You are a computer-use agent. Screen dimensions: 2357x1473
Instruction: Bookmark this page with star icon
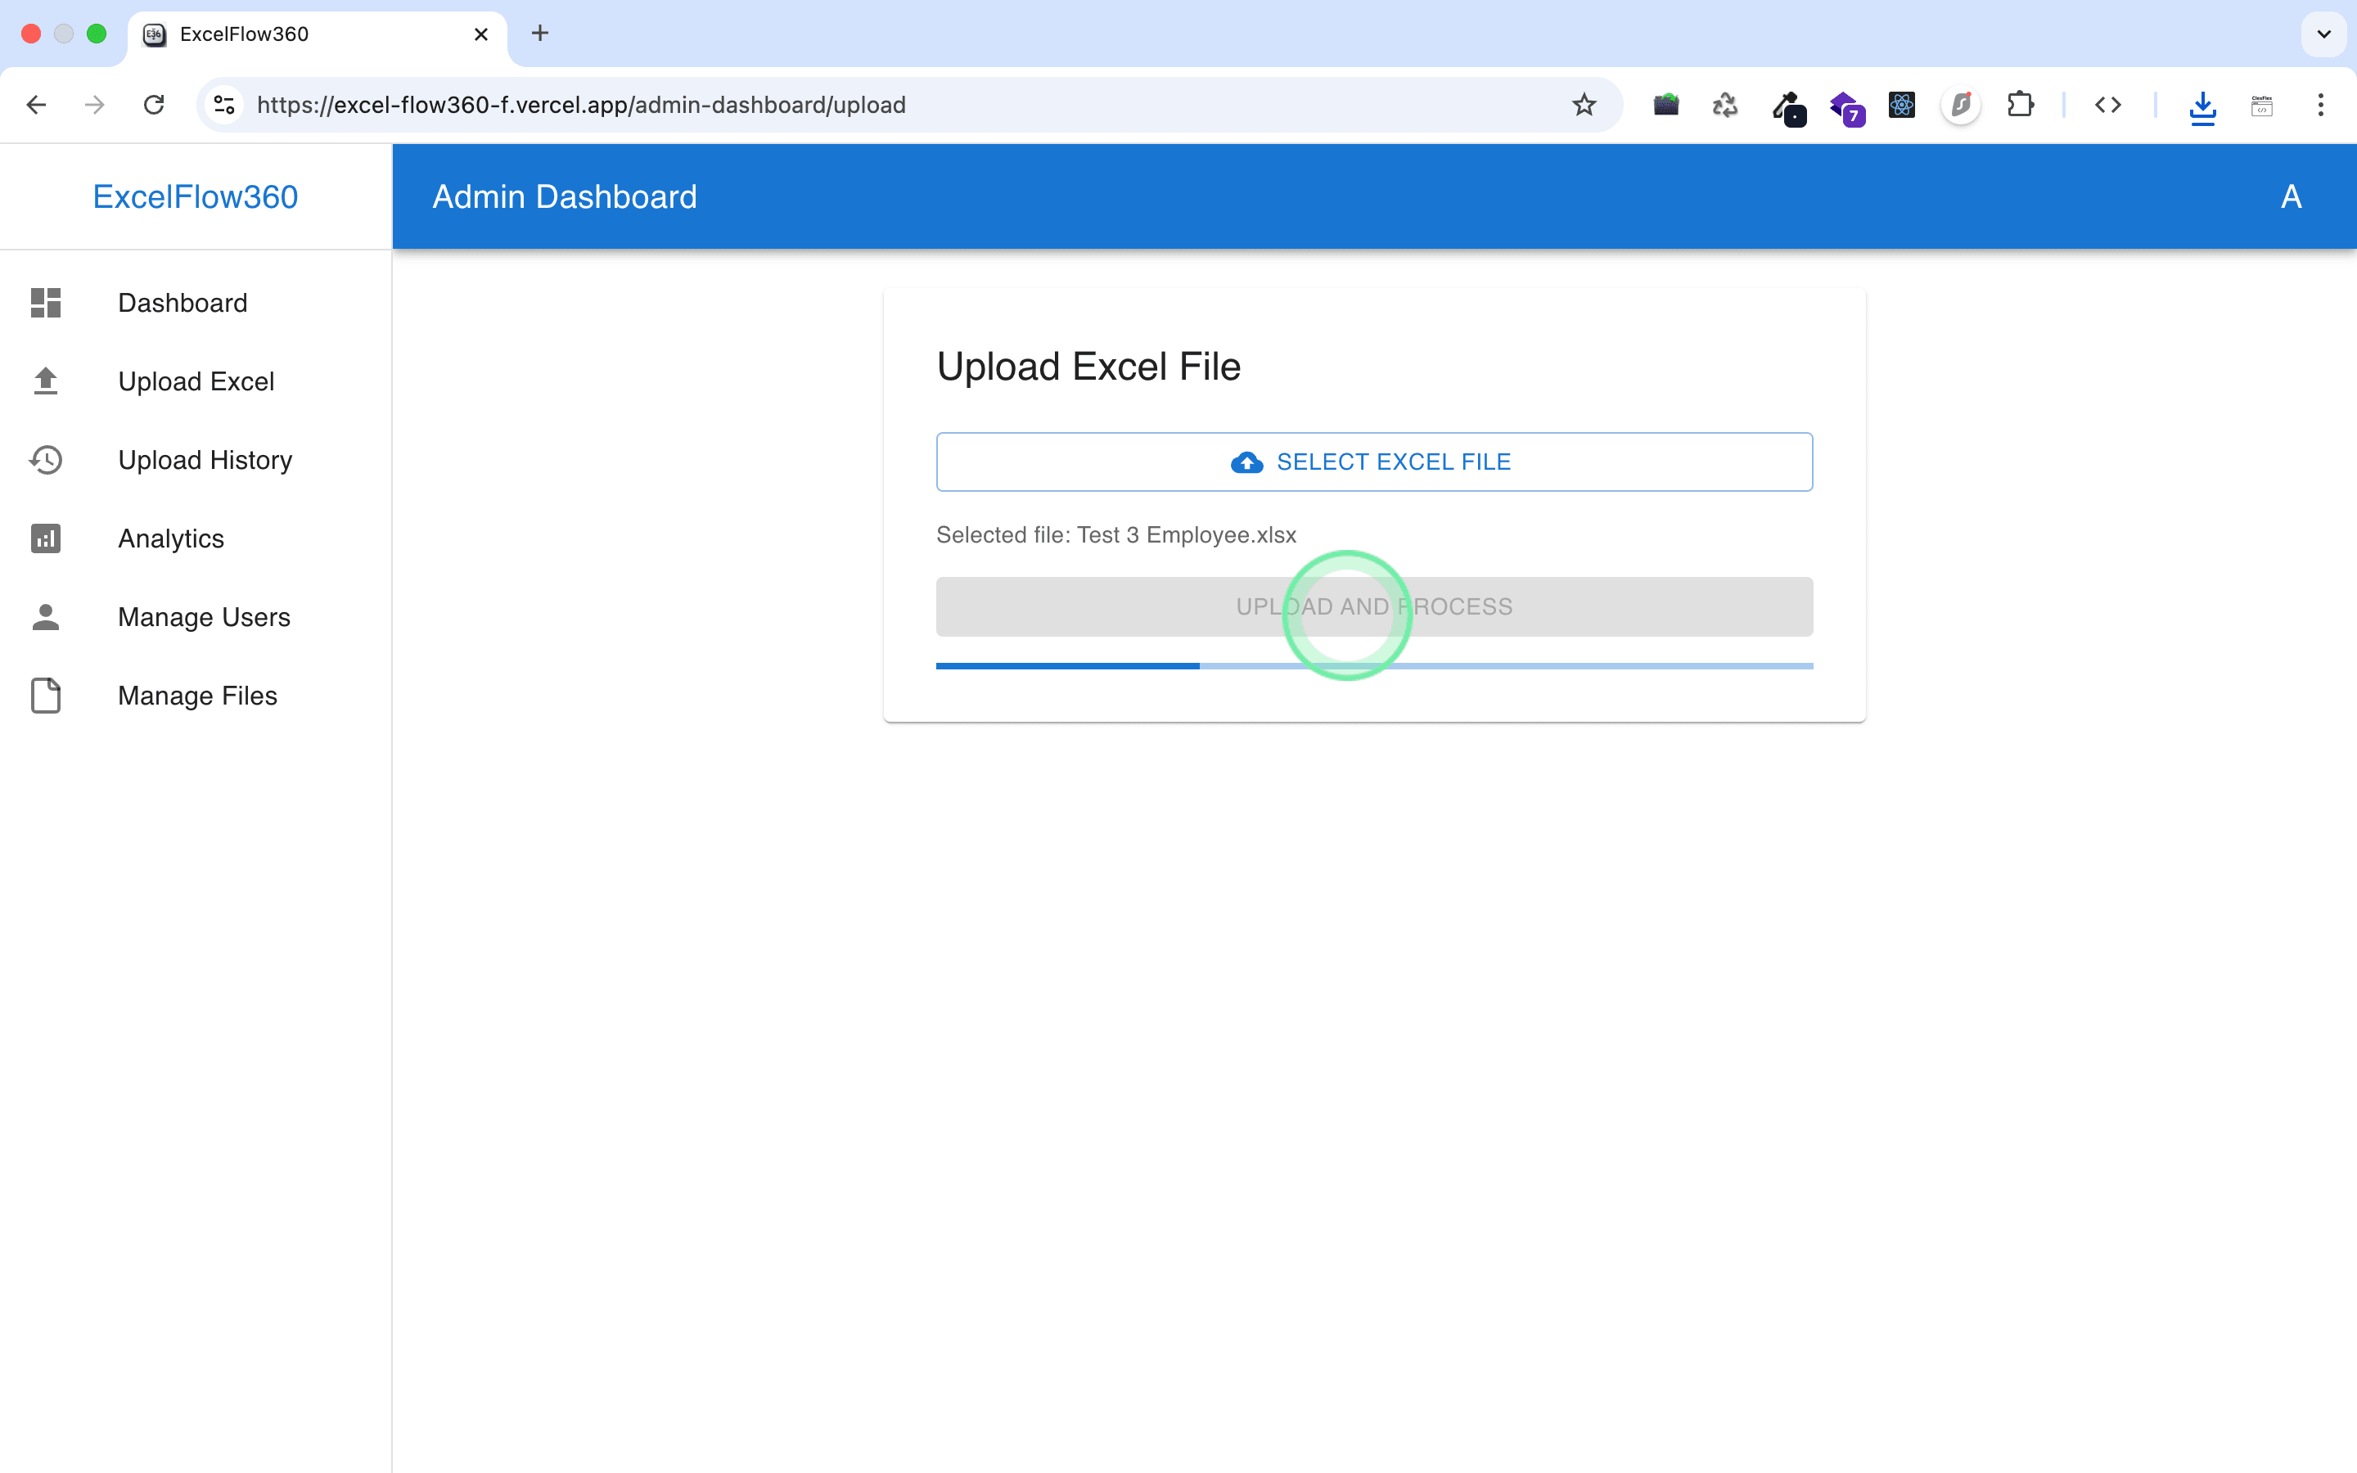[x=1584, y=104]
